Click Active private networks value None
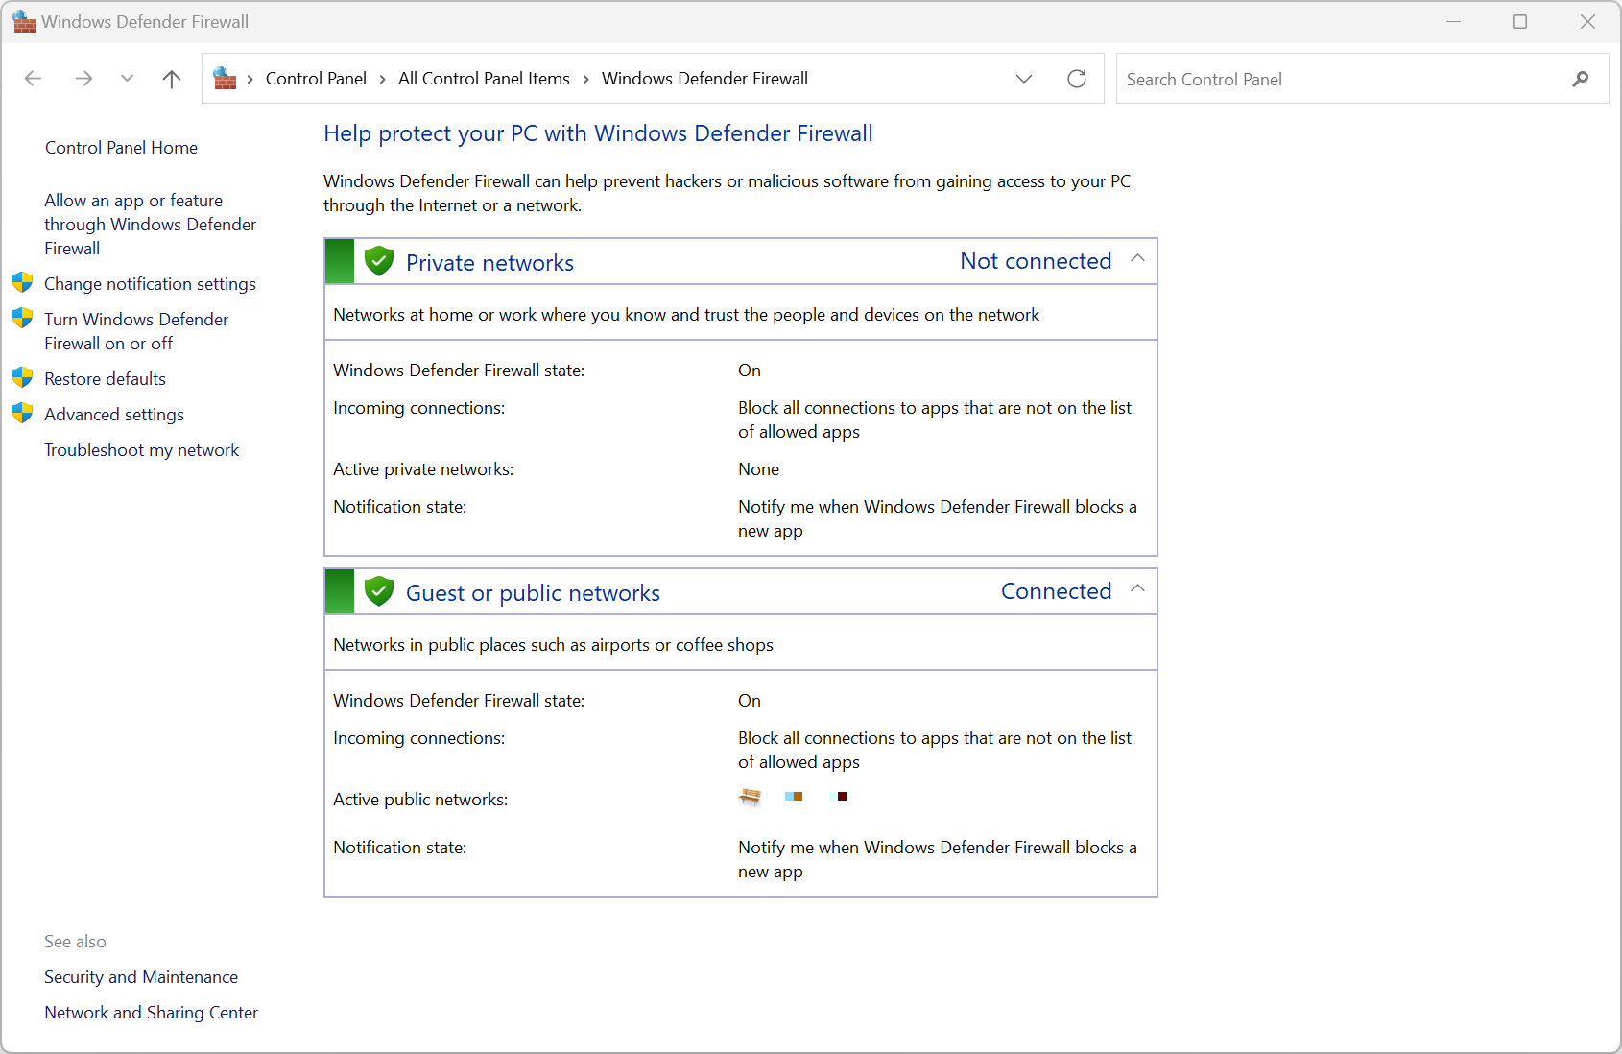Image resolution: width=1622 pixels, height=1054 pixels. tap(758, 469)
